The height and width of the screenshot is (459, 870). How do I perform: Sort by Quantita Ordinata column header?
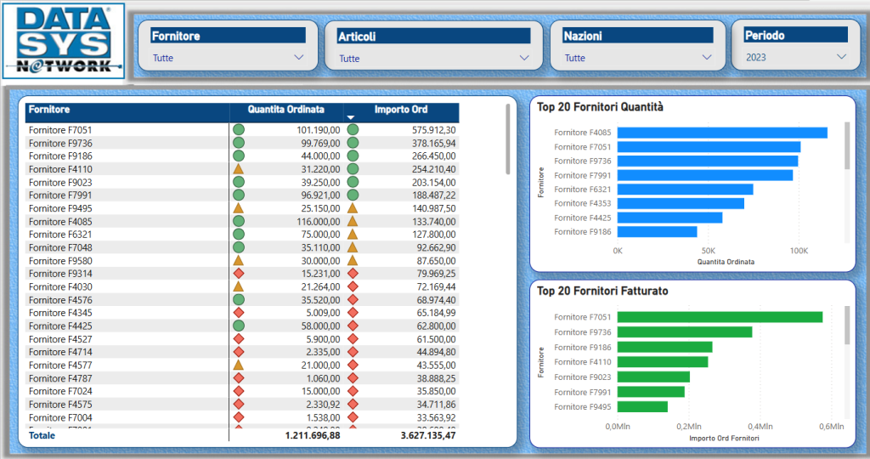(285, 110)
